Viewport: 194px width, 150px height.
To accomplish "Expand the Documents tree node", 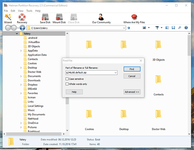I will [x=21, y=76].
